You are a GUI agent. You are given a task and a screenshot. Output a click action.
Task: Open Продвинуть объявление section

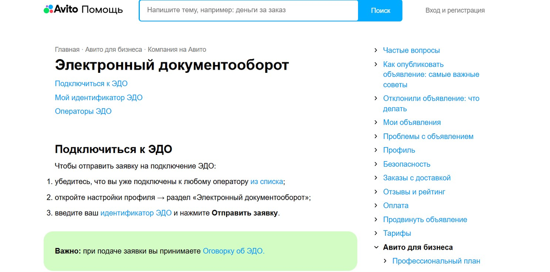coord(425,219)
